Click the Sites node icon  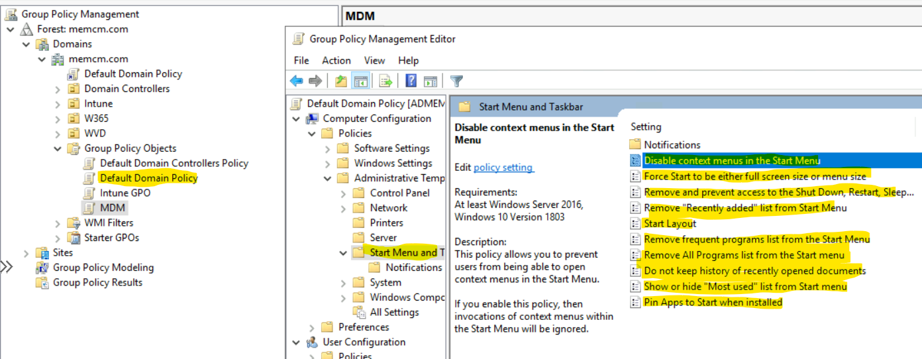(x=42, y=252)
